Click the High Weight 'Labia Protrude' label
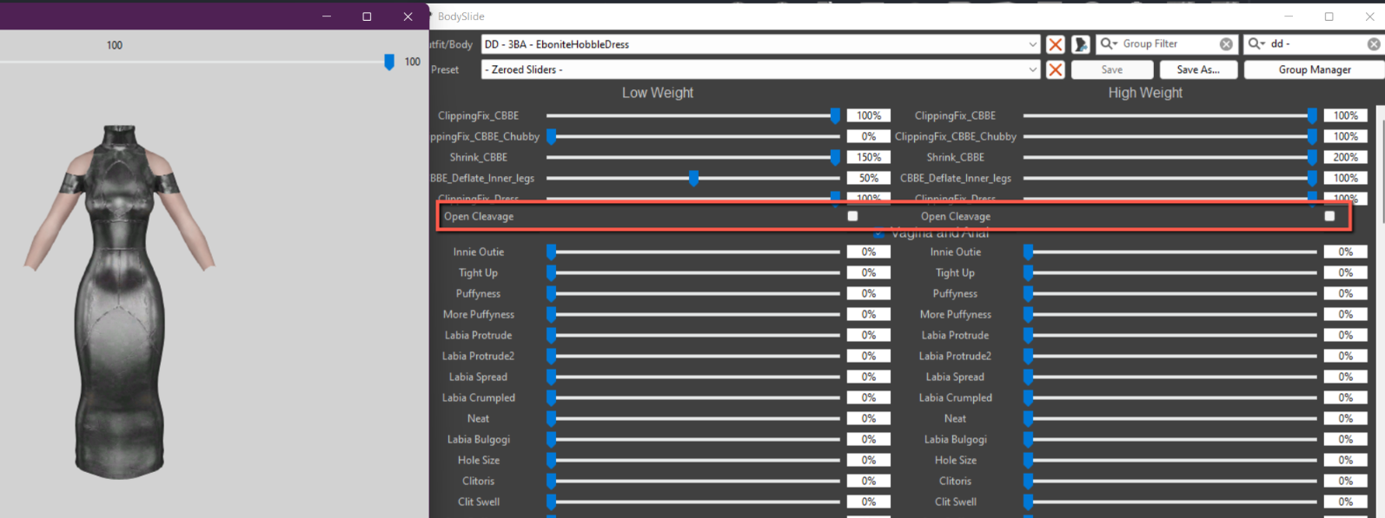1385x518 pixels. click(x=955, y=335)
